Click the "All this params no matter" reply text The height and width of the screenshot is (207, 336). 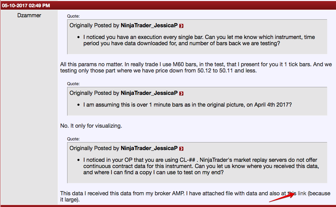196,68
